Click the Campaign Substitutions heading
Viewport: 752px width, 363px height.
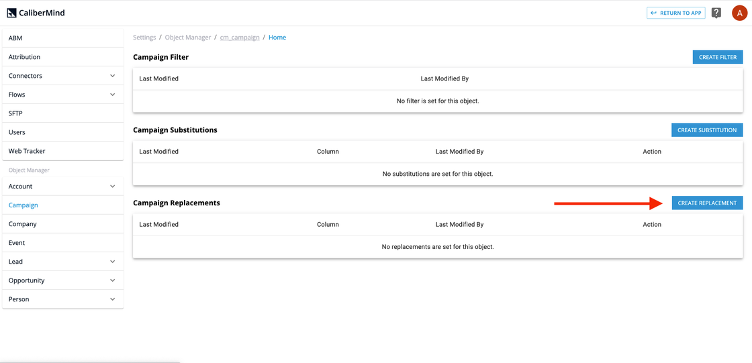pos(175,130)
